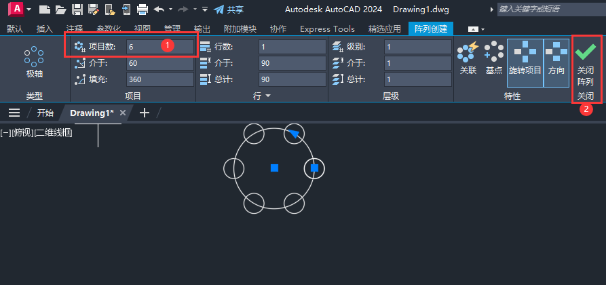Click the row 总计 icon in 行 panel
Viewport: 606px width, 285px height.
tap(205, 79)
